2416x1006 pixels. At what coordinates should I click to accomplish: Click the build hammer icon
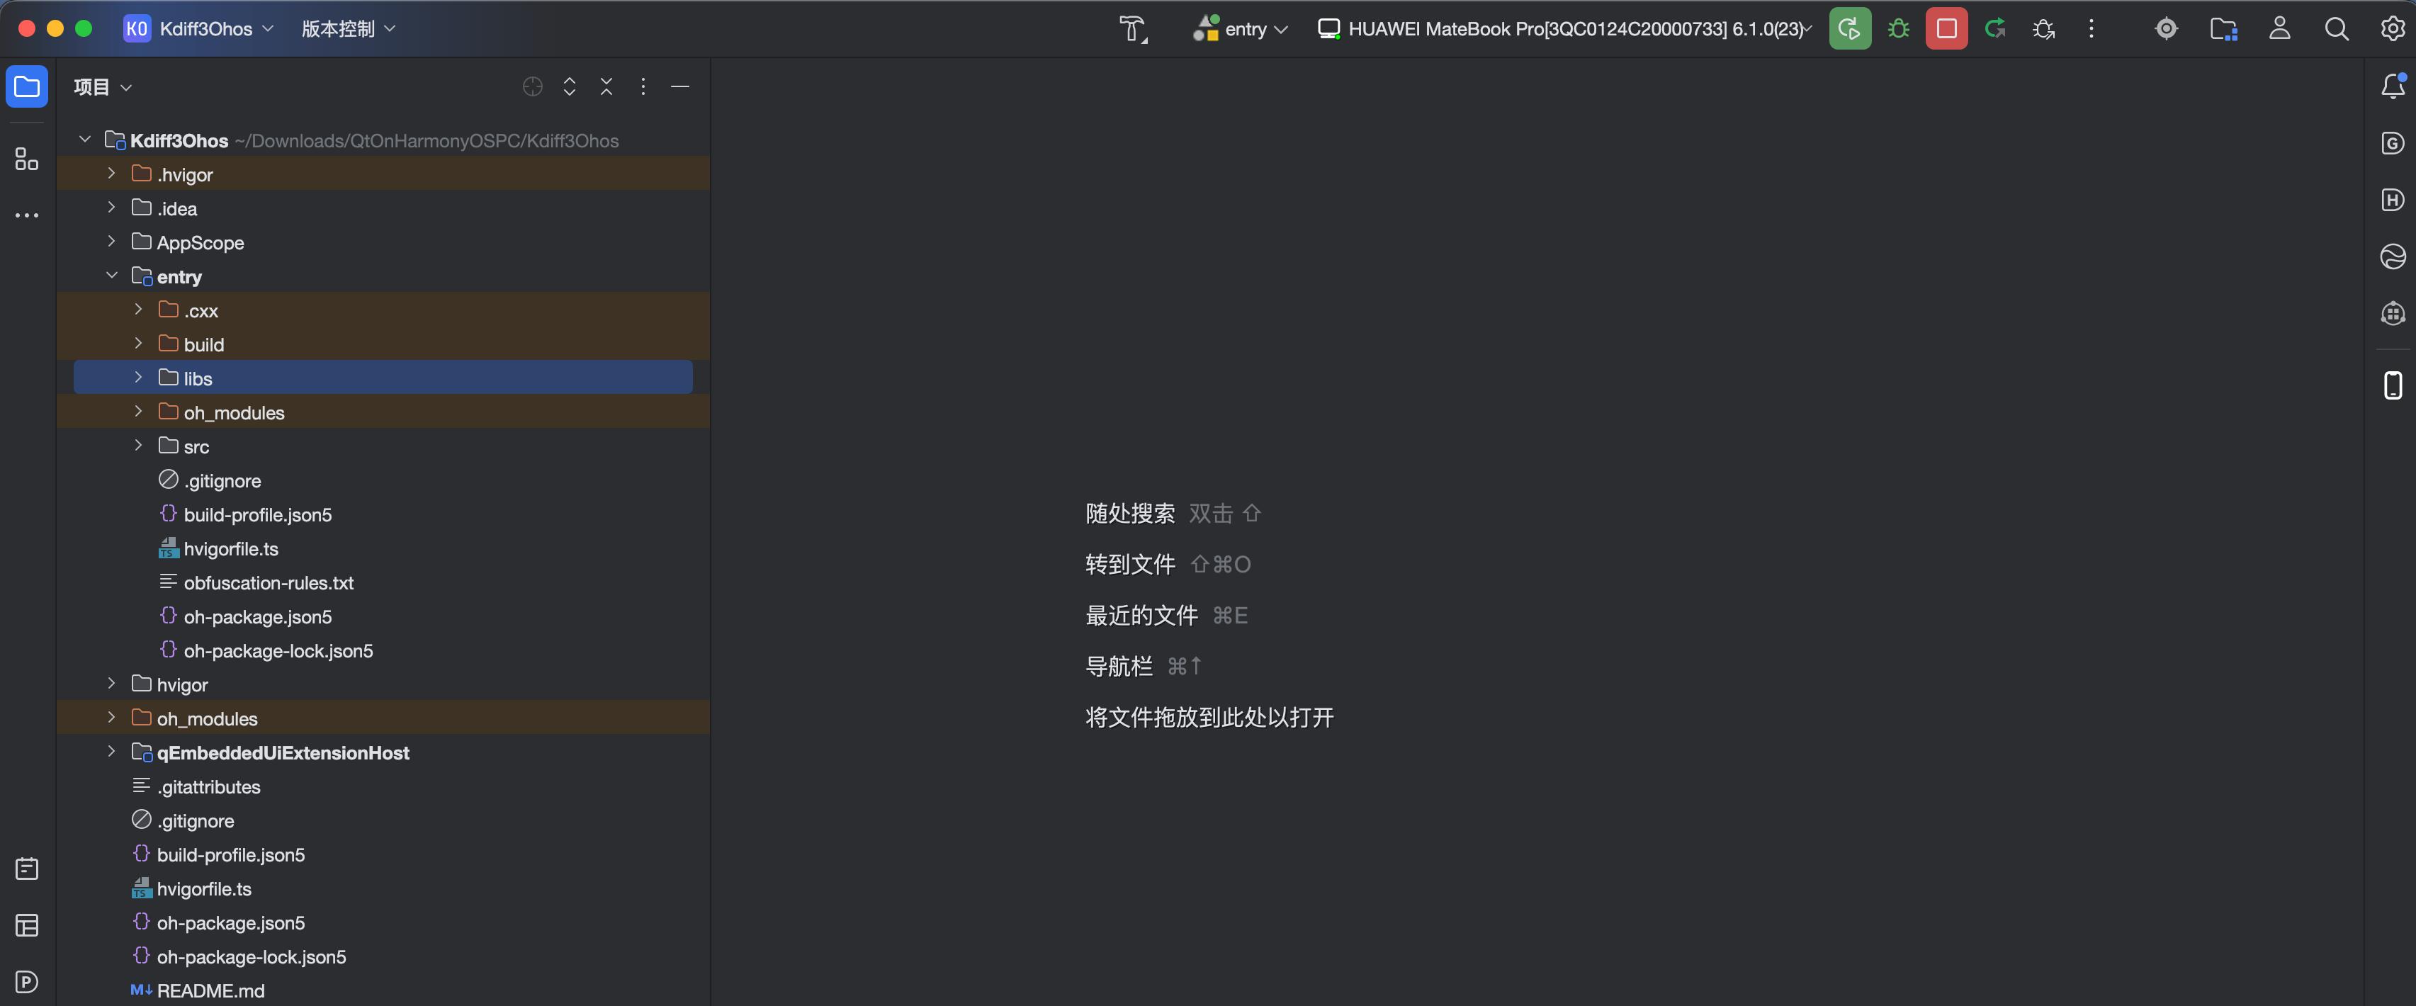pos(1134,29)
